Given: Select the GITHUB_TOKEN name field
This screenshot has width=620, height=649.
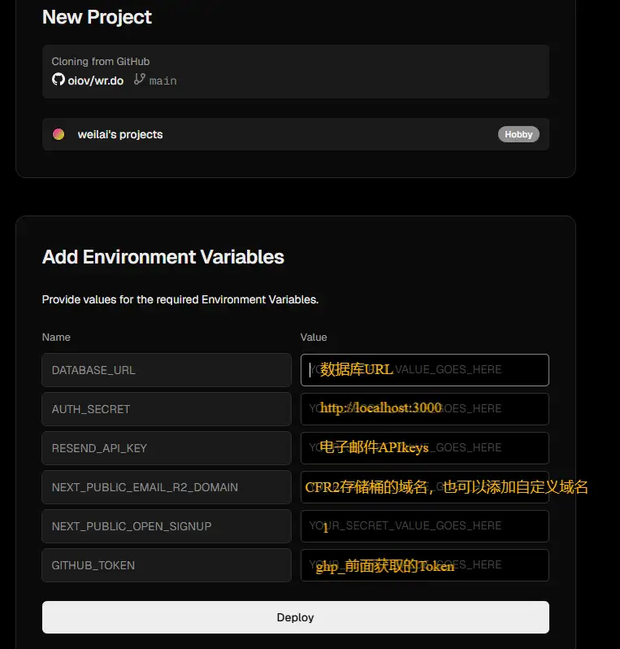Looking at the screenshot, I should [x=166, y=565].
